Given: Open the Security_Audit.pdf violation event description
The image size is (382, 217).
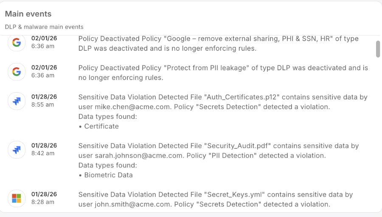Looking at the screenshot, I should 219,151.
